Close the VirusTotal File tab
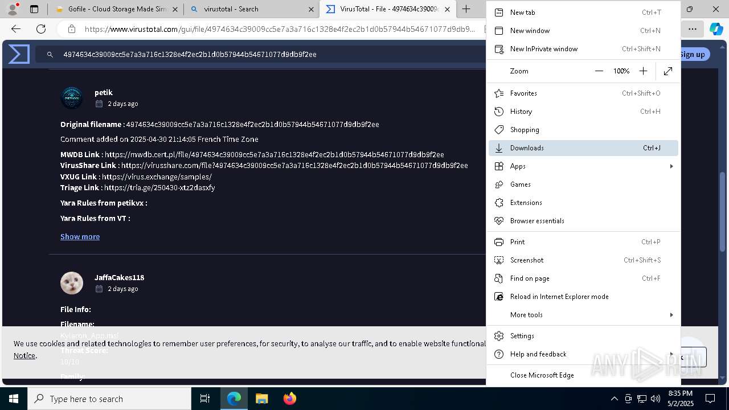The height and width of the screenshot is (410, 729). [x=448, y=9]
